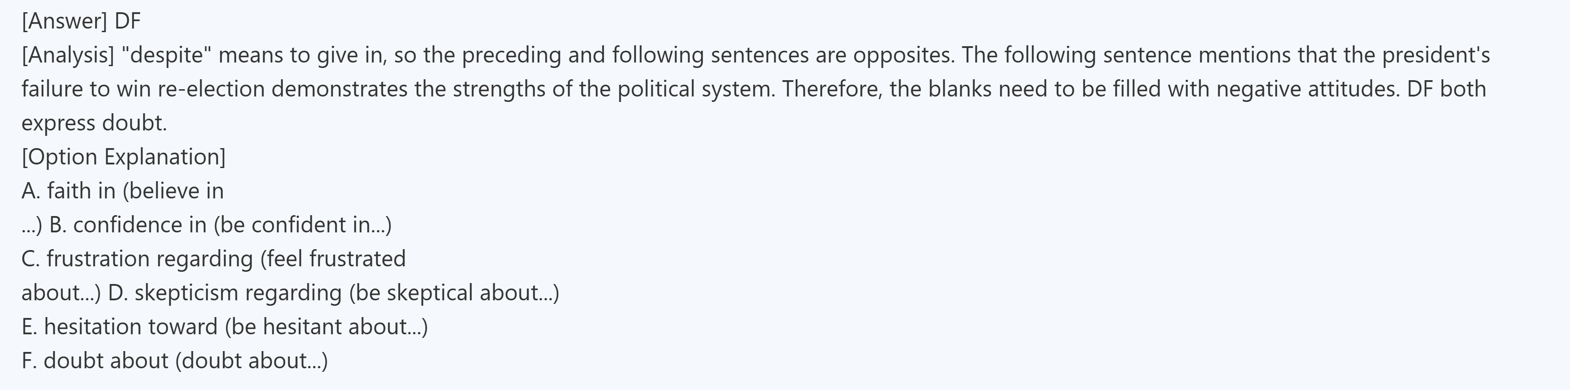Click the answer letters "DF" on the first line

(127, 21)
